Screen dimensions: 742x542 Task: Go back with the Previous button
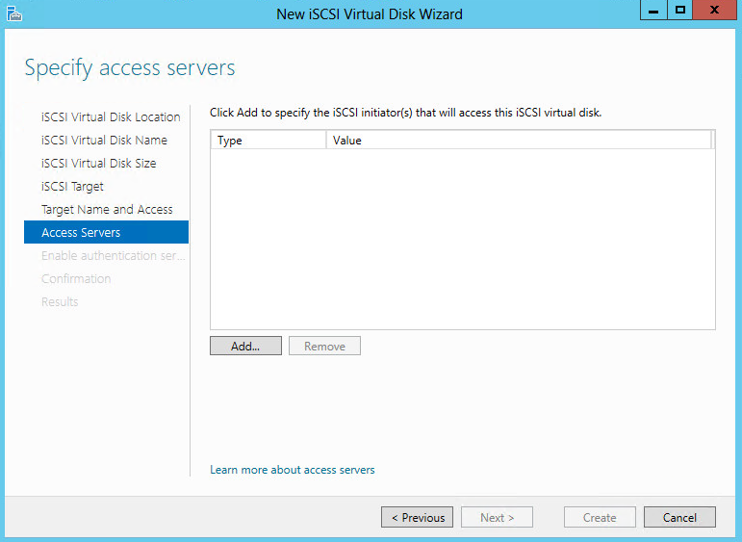[x=418, y=517]
